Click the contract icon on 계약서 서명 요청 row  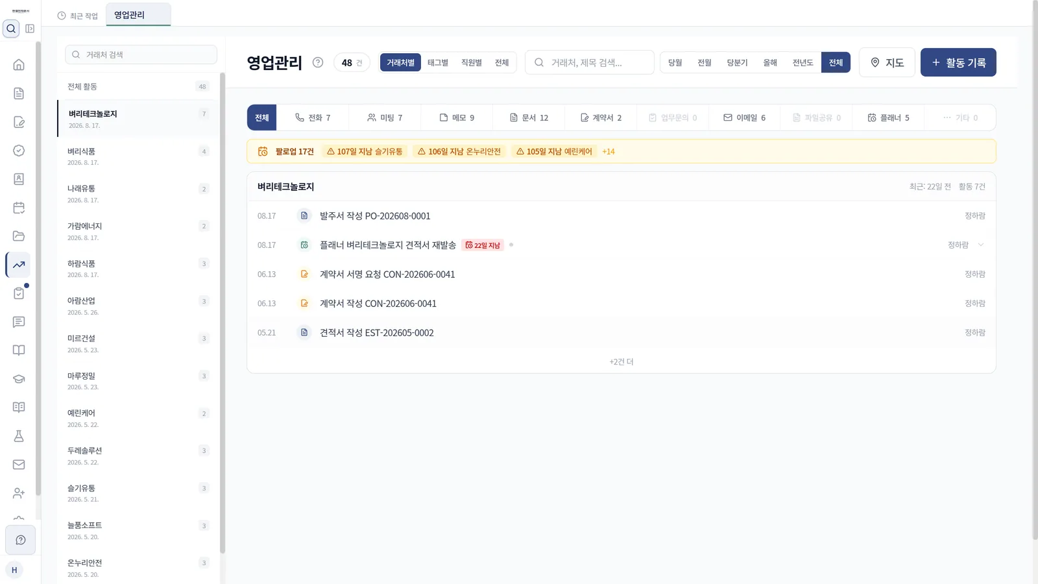pos(304,274)
